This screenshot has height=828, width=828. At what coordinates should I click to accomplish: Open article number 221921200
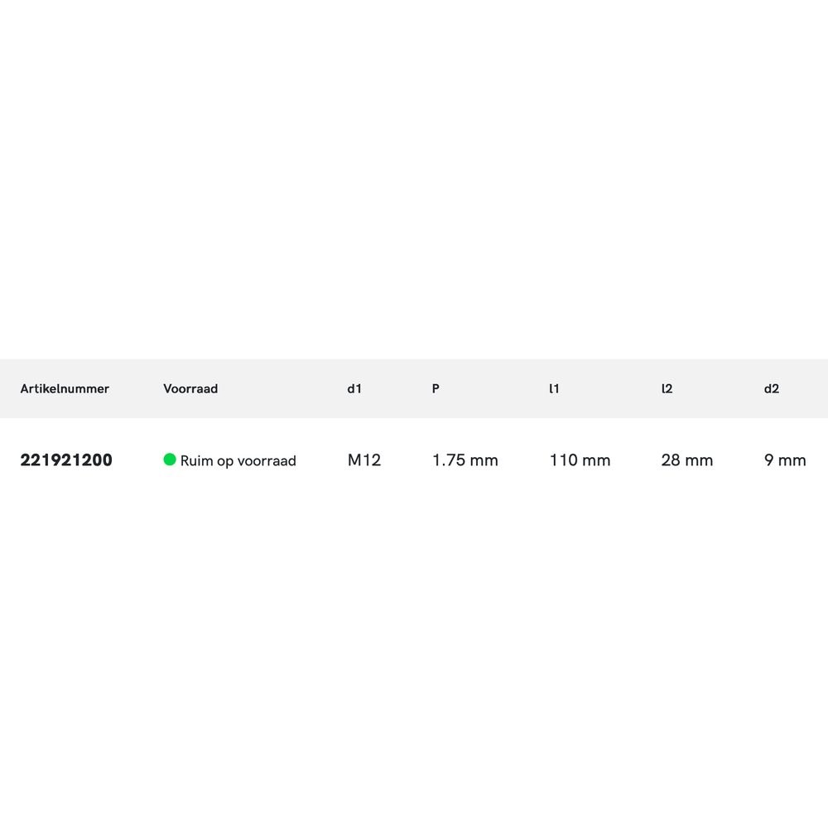tap(66, 460)
